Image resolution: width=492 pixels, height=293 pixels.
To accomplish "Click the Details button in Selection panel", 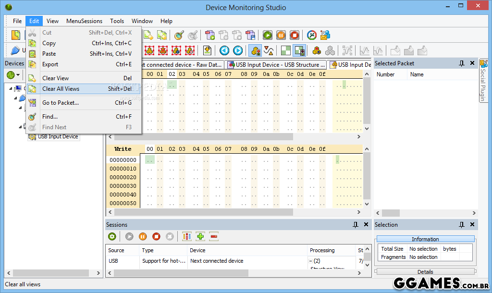I will [x=425, y=272].
